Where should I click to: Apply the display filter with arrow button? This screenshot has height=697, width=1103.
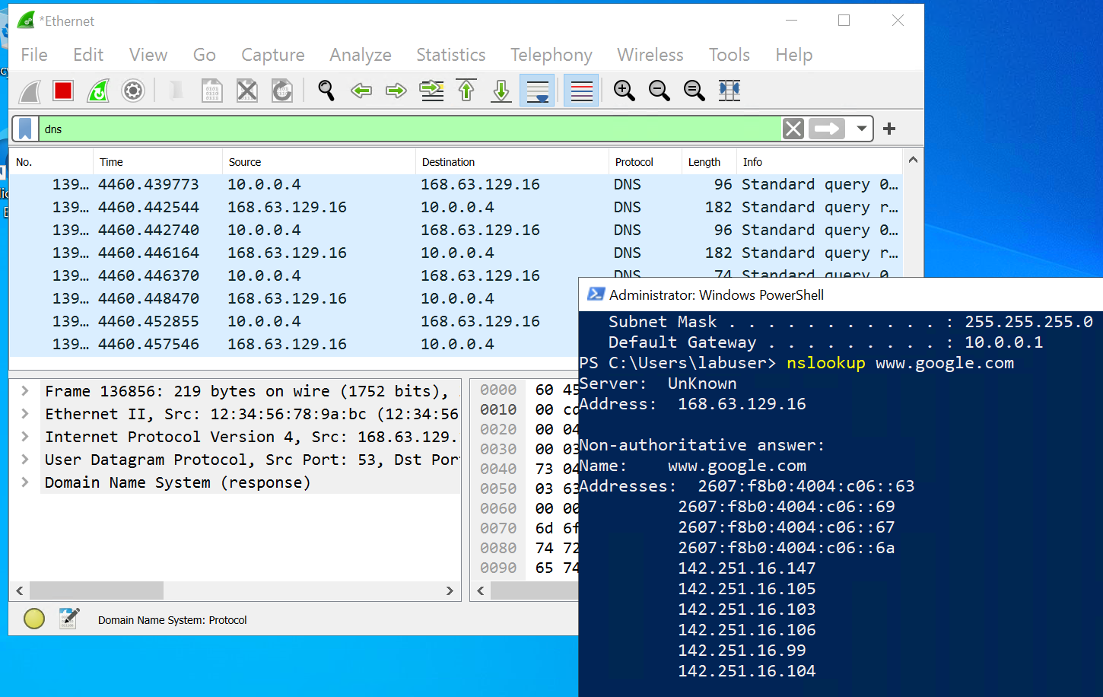[826, 128]
